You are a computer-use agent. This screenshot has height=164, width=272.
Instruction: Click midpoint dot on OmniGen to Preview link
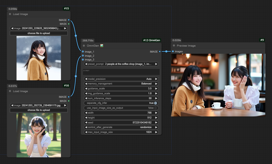pos(166,51)
